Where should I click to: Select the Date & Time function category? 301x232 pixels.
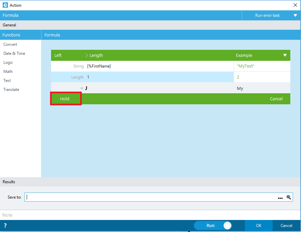(x=14, y=53)
